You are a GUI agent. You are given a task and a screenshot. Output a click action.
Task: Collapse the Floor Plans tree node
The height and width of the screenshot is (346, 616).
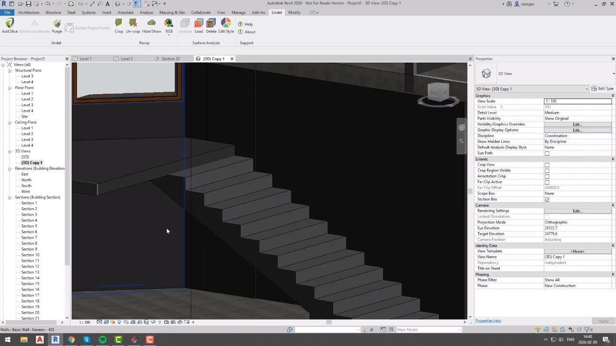click(x=9, y=87)
